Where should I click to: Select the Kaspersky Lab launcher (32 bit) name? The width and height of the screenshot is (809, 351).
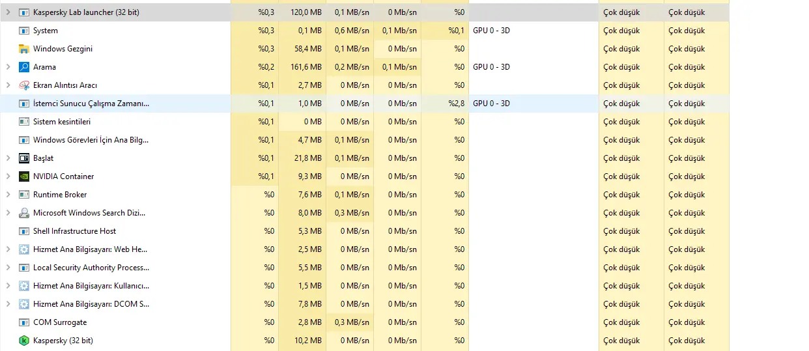pyautogui.click(x=86, y=12)
